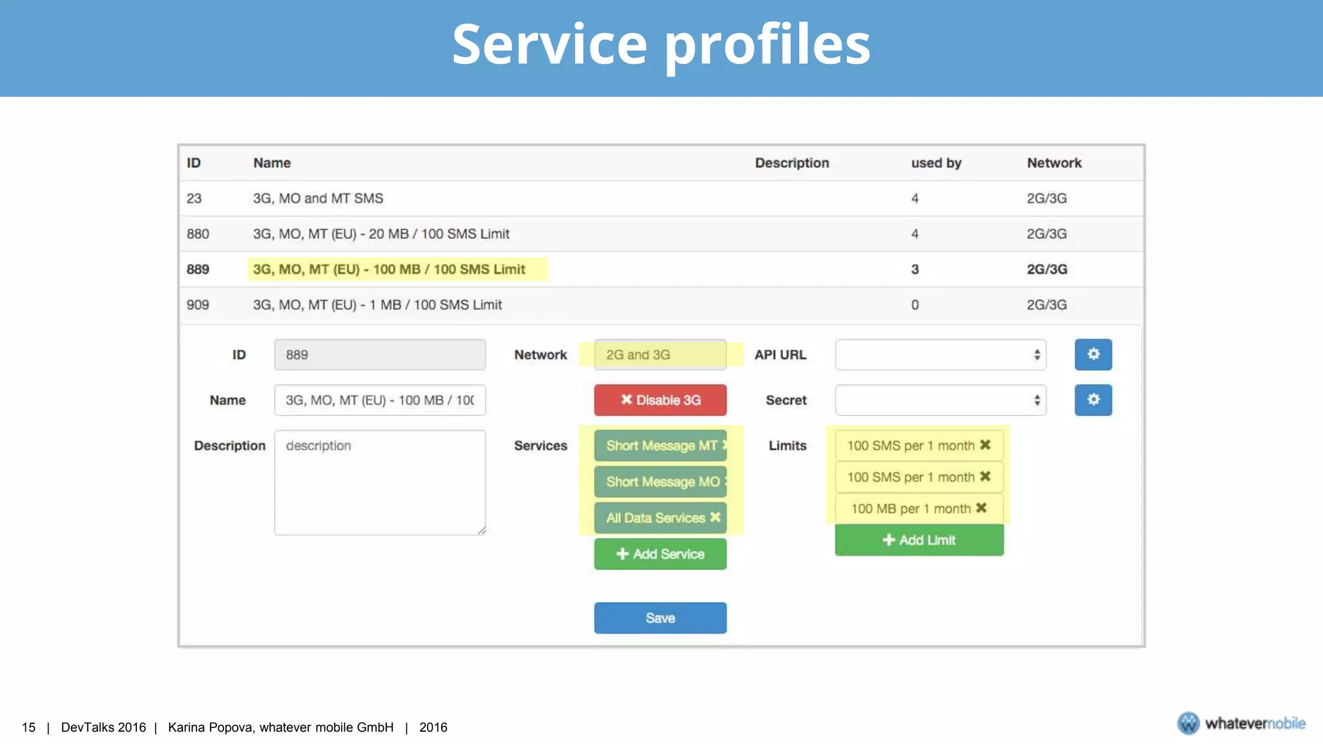Remove All Data Services via its X

[715, 517]
